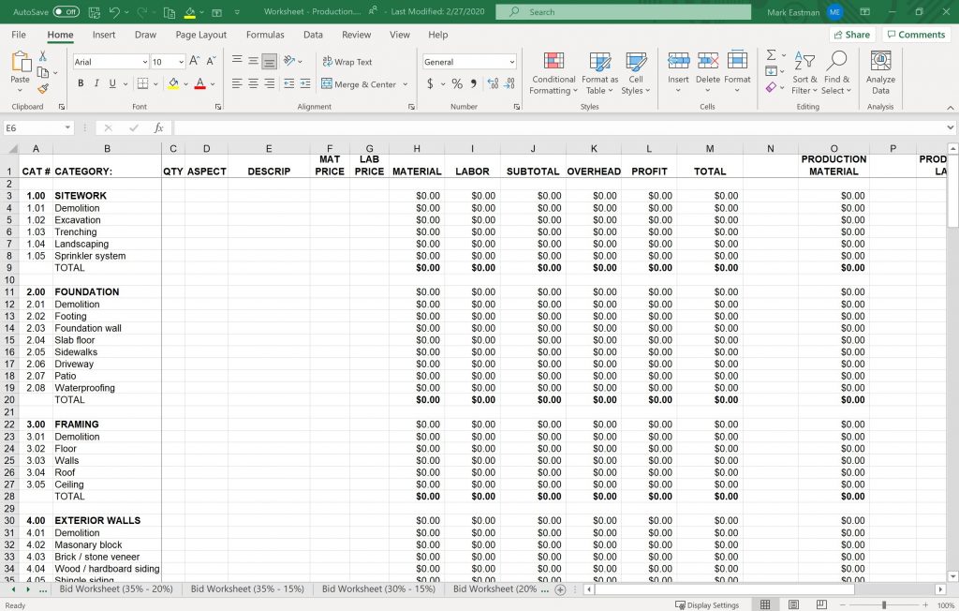Click the Cut scissors icon
This screenshot has width=959, height=611.
coord(43,56)
